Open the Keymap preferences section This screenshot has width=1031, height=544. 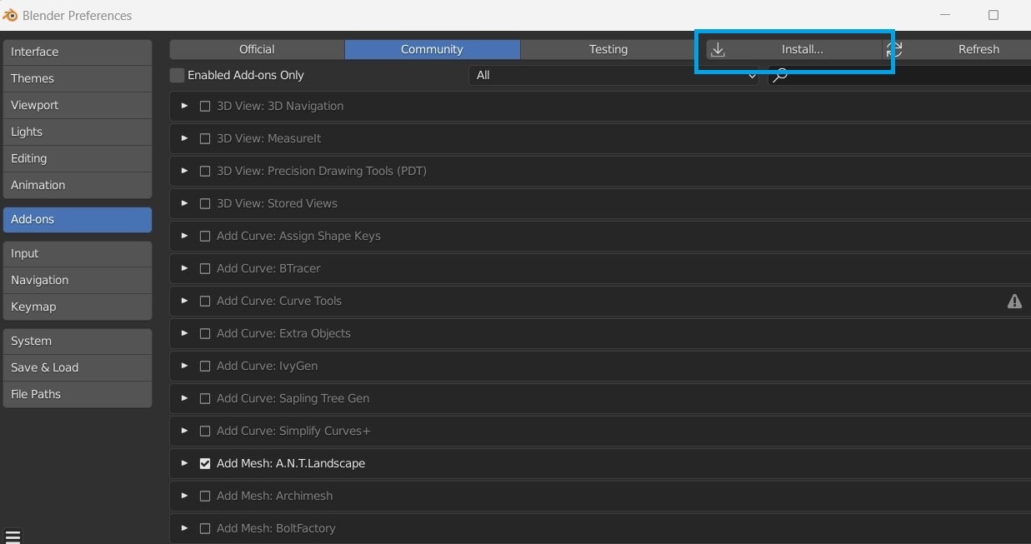tap(78, 307)
